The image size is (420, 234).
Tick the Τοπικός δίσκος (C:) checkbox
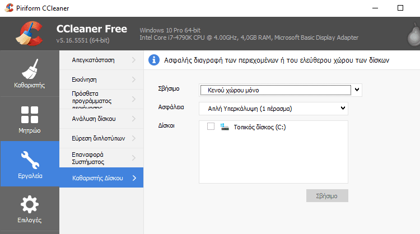[211, 127]
